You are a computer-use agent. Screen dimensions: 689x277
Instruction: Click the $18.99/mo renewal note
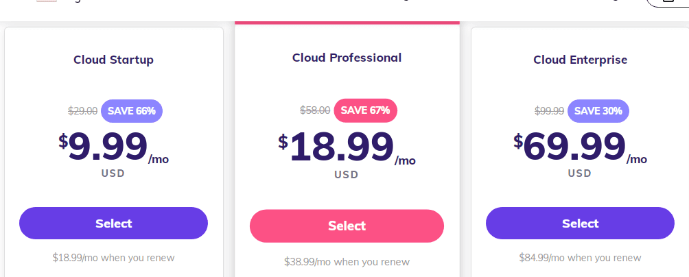(113, 258)
